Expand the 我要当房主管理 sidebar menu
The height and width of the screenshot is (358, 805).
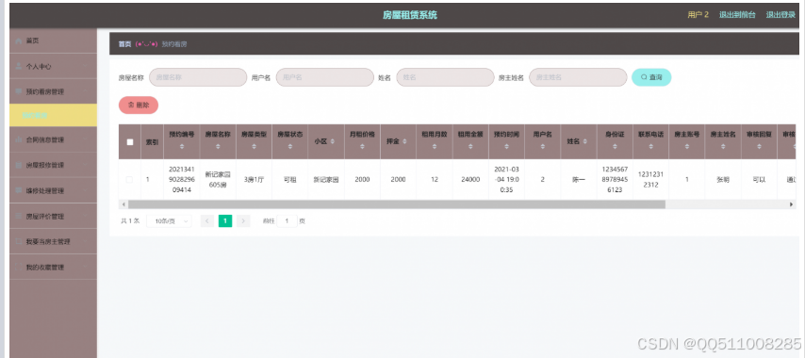[53, 241]
